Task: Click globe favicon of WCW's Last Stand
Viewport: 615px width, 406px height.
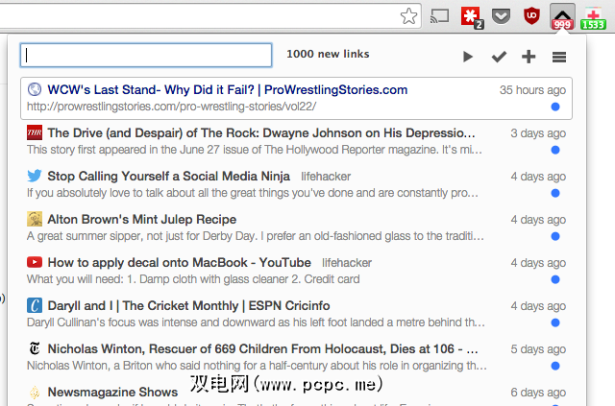Action: (35, 89)
